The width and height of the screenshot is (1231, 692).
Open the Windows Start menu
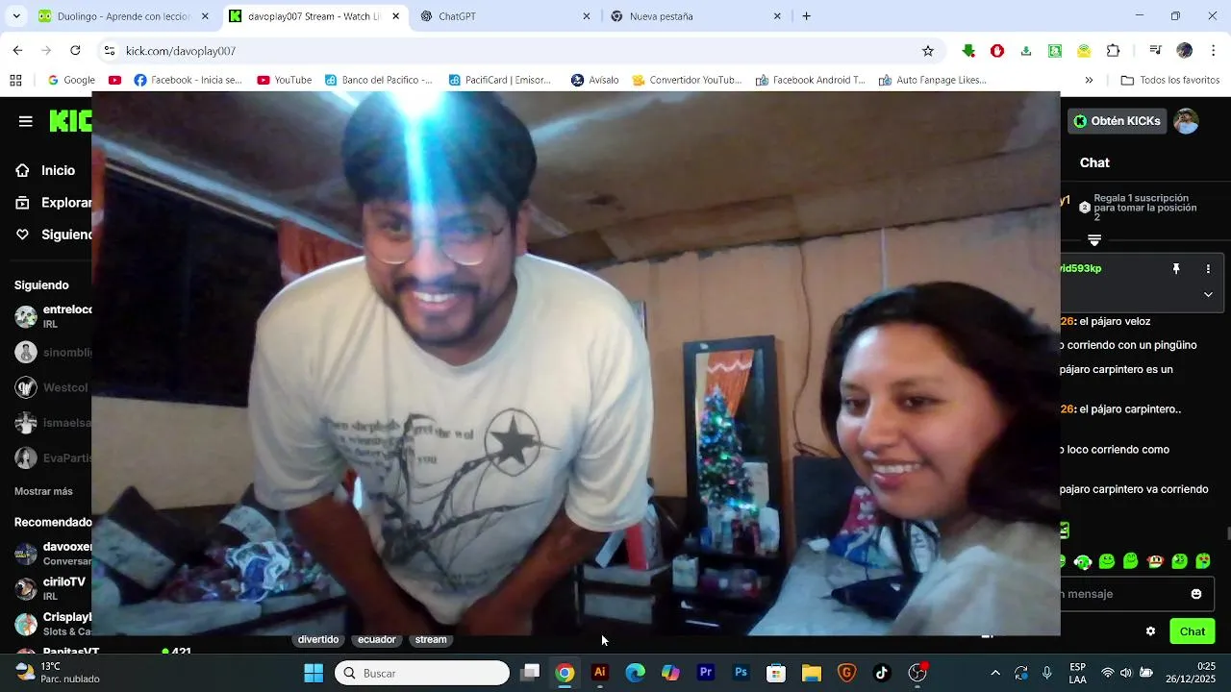click(314, 673)
